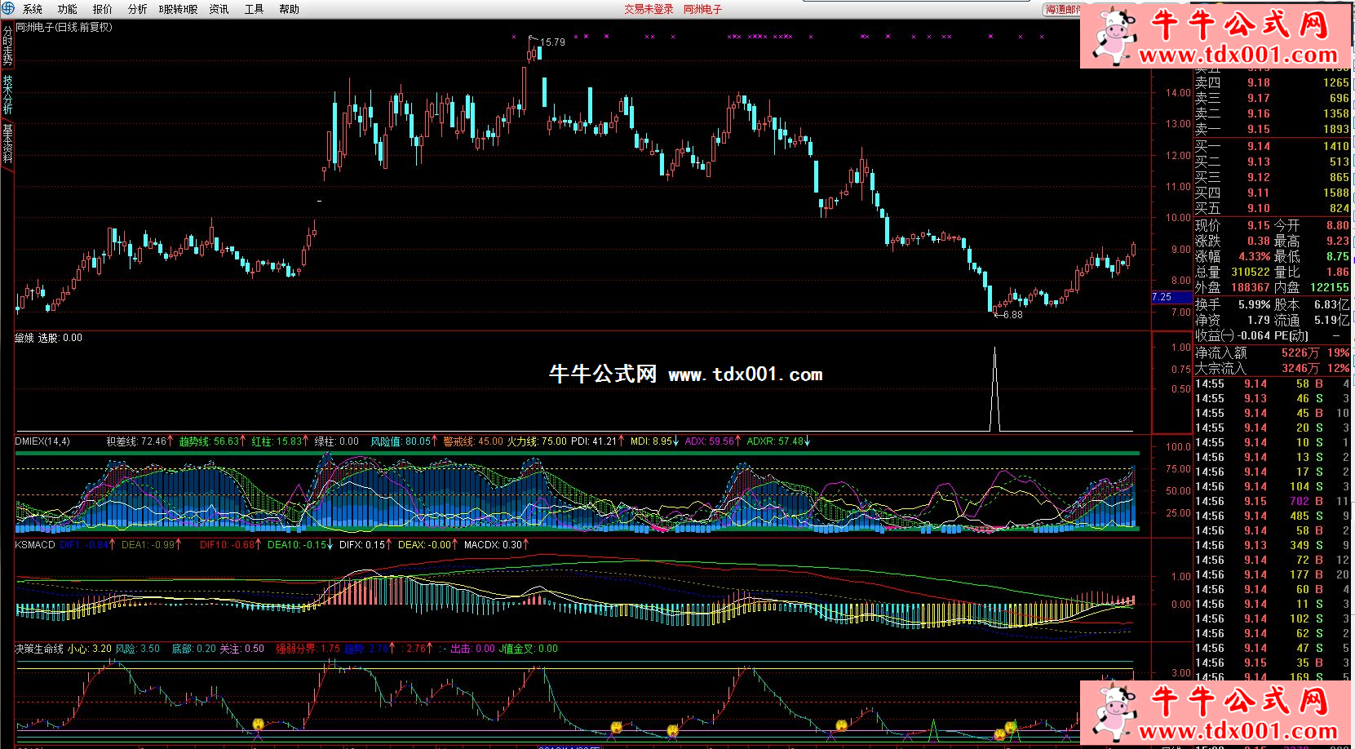Click the 15.79 high price label
The height and width of the screenshot is (749, 1355).
click(552, 42)
